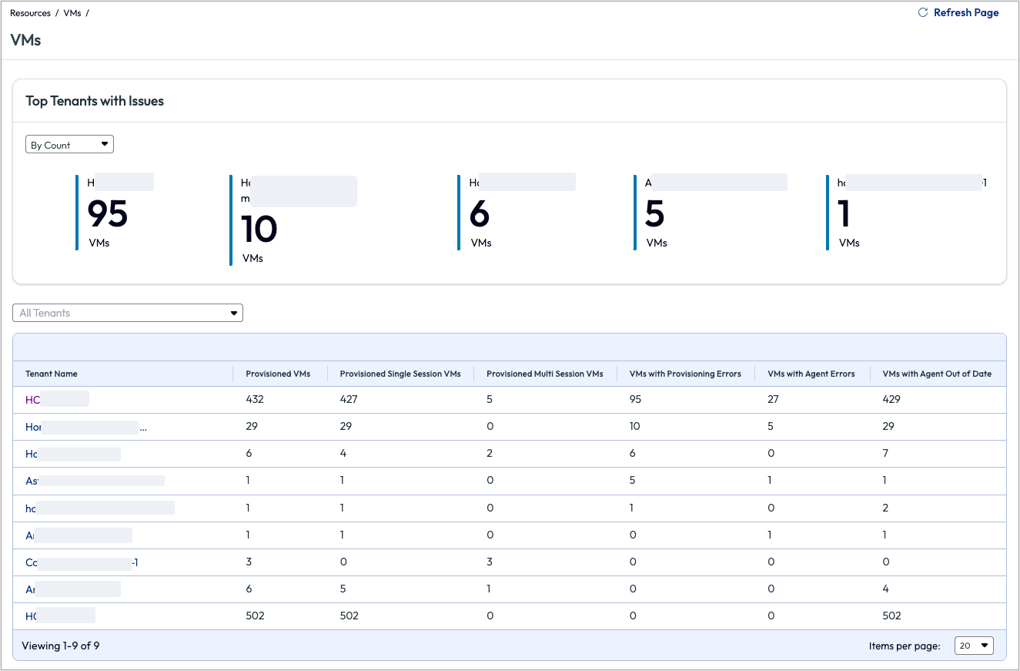Click the Top Tenants with Issues heading
1020x671 pixels.
[95, 101]
